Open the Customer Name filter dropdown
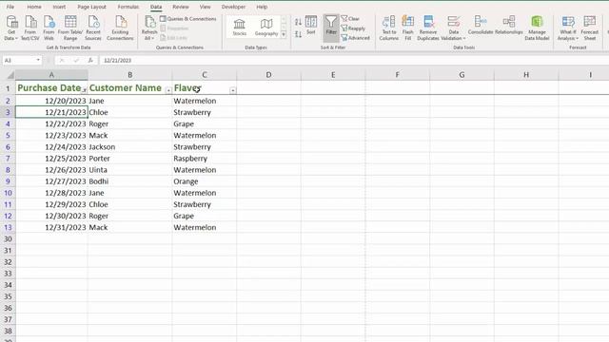The height and width of the screenshot is (342, 609). [168, 90]
